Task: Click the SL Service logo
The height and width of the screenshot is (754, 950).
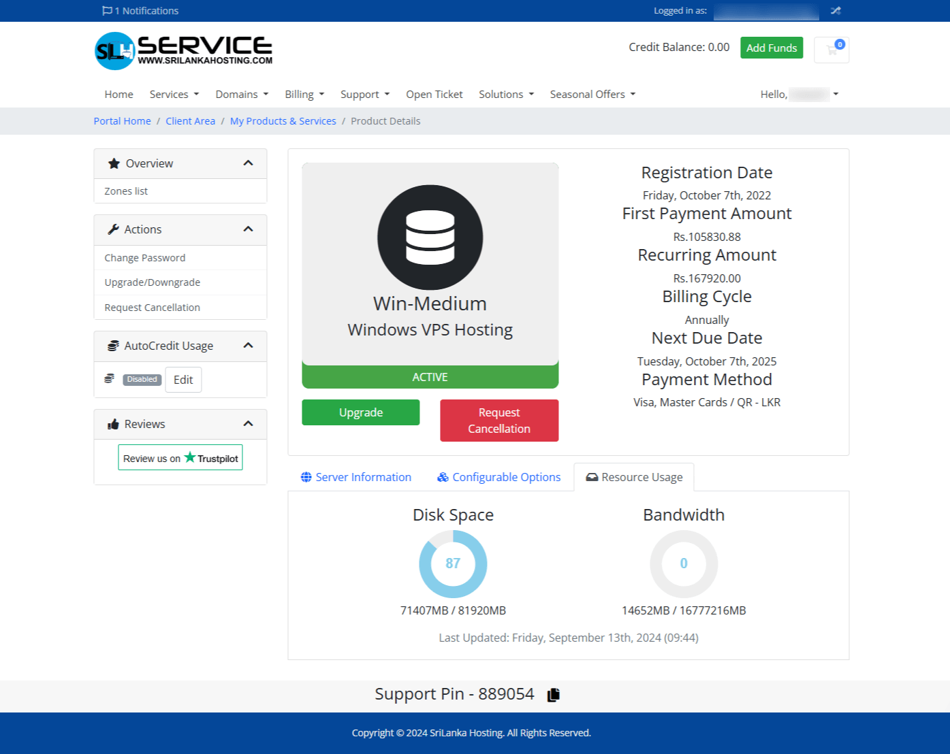Action: click(x=183, y=50)
